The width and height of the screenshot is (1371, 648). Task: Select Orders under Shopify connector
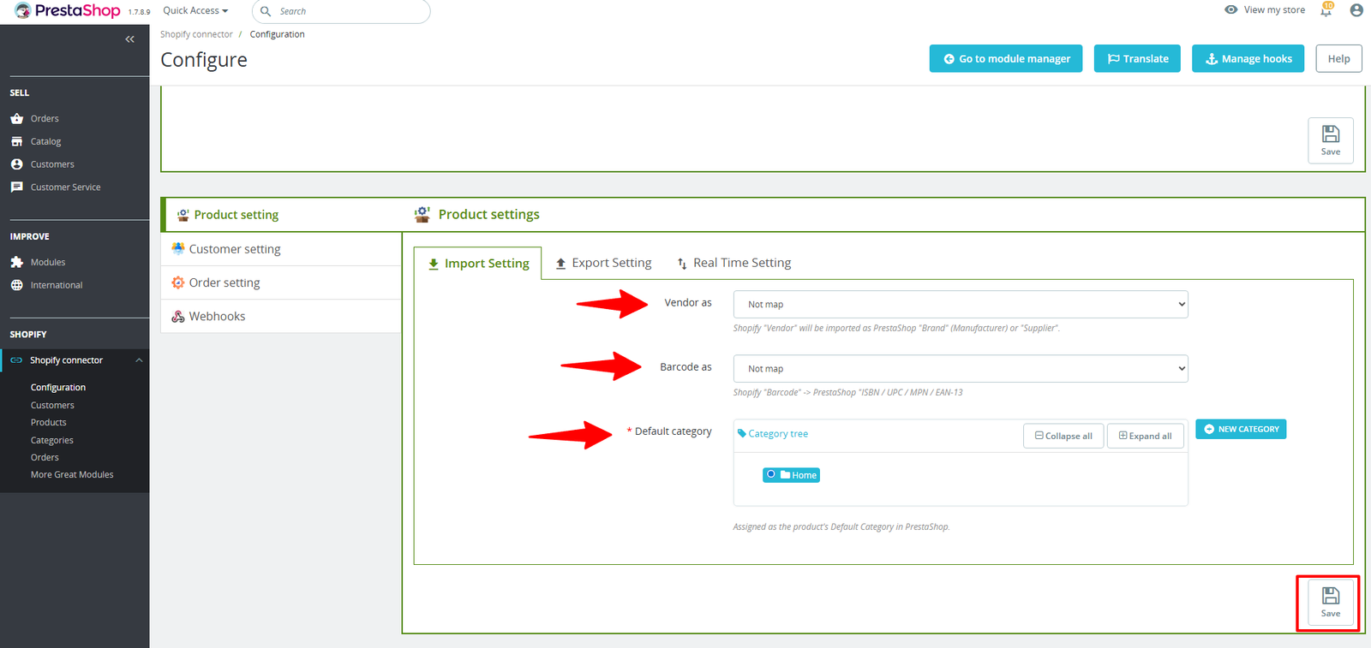coord(45,458)
